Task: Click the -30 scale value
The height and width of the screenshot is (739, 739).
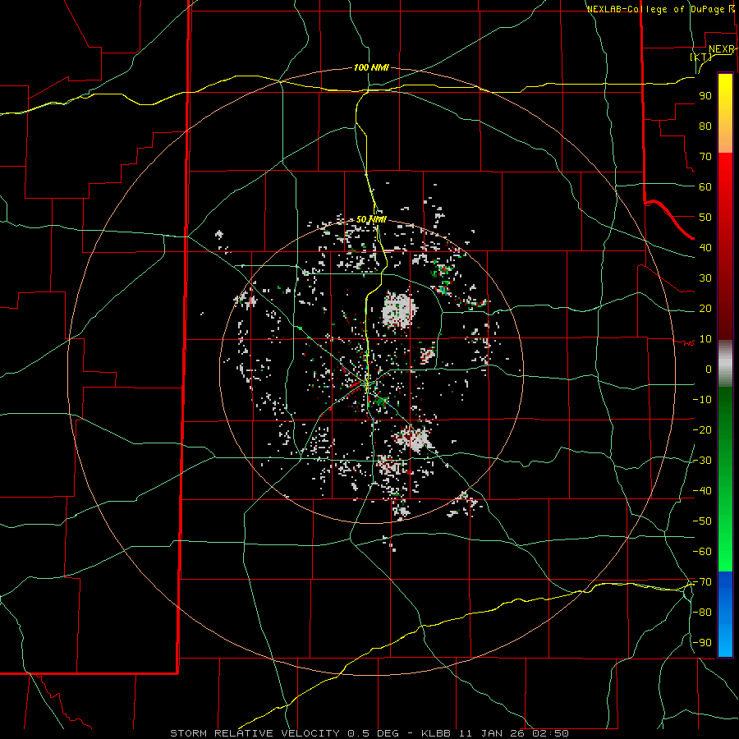Action: 702,461
